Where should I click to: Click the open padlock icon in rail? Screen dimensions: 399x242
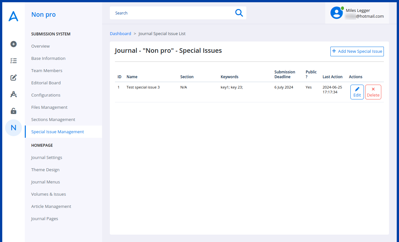click(x=14, y=111)
